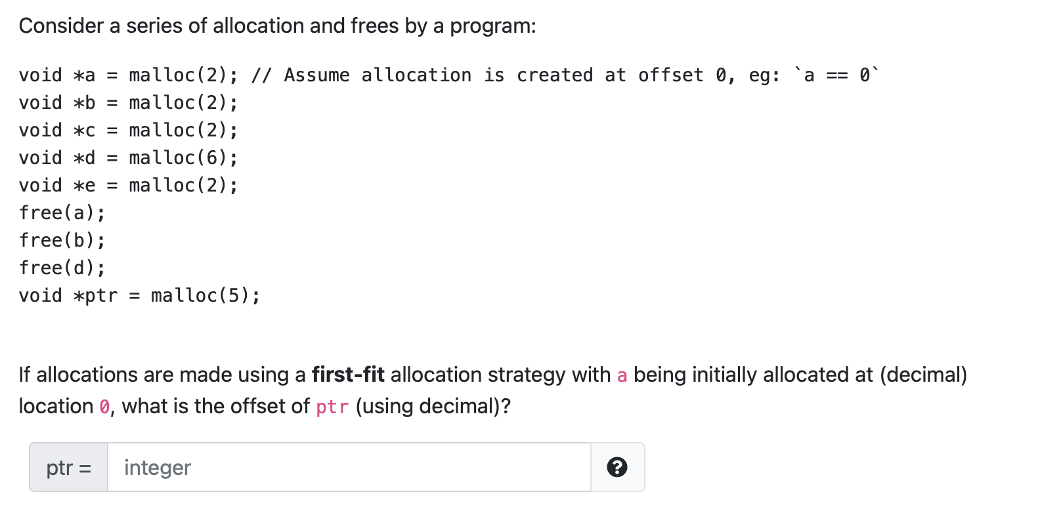The width and height of the screenshot is (1061, 530).
Task: Click the "free(b);" code line
Action: point(62,241)
